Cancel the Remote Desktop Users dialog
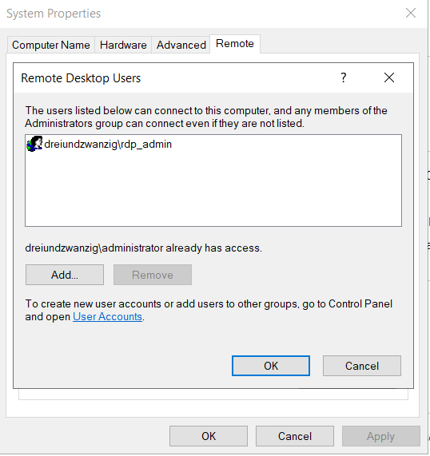This screenshot has width=430, height=456. (362, 366)
